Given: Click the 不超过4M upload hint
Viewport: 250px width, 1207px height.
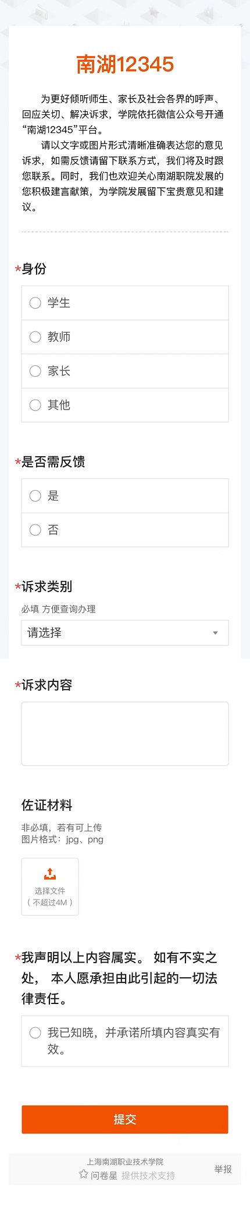Looking at the screenshot, I should tap(50, 902).
